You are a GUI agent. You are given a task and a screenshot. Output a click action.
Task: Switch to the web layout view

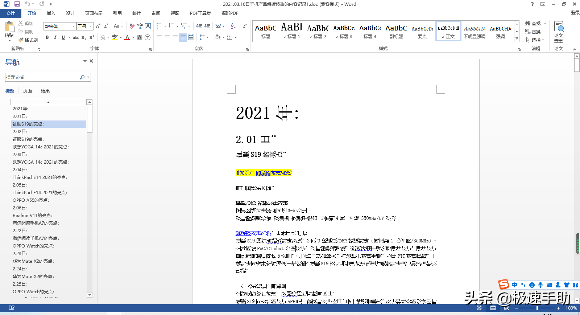tap(506, 308)
